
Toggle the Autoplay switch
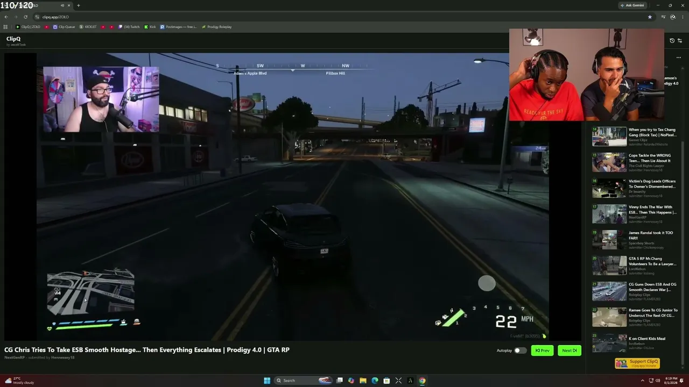tap(520, 350)
